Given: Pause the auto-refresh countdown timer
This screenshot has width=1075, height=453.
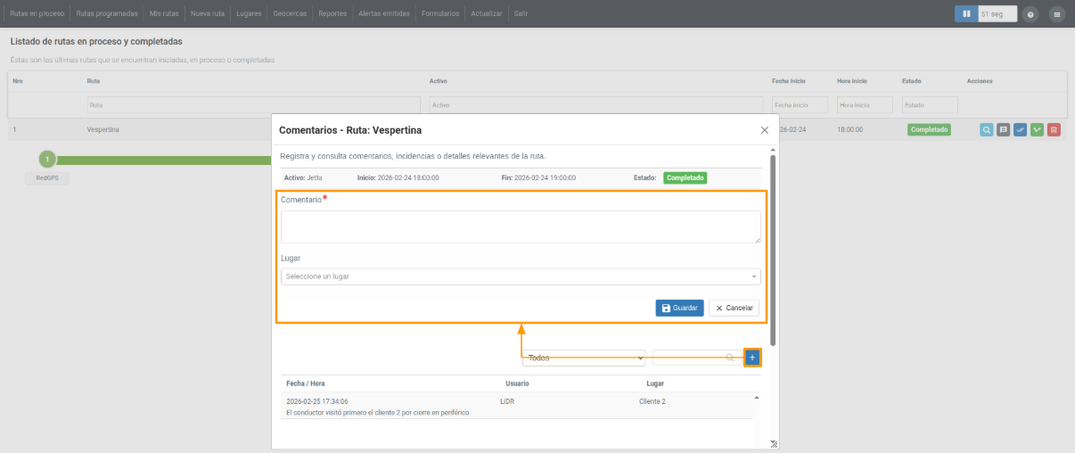Looking at the screenshot, I should [x=966, y=14].
